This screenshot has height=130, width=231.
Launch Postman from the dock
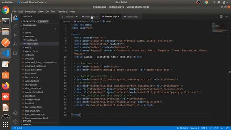pos(6,43)
